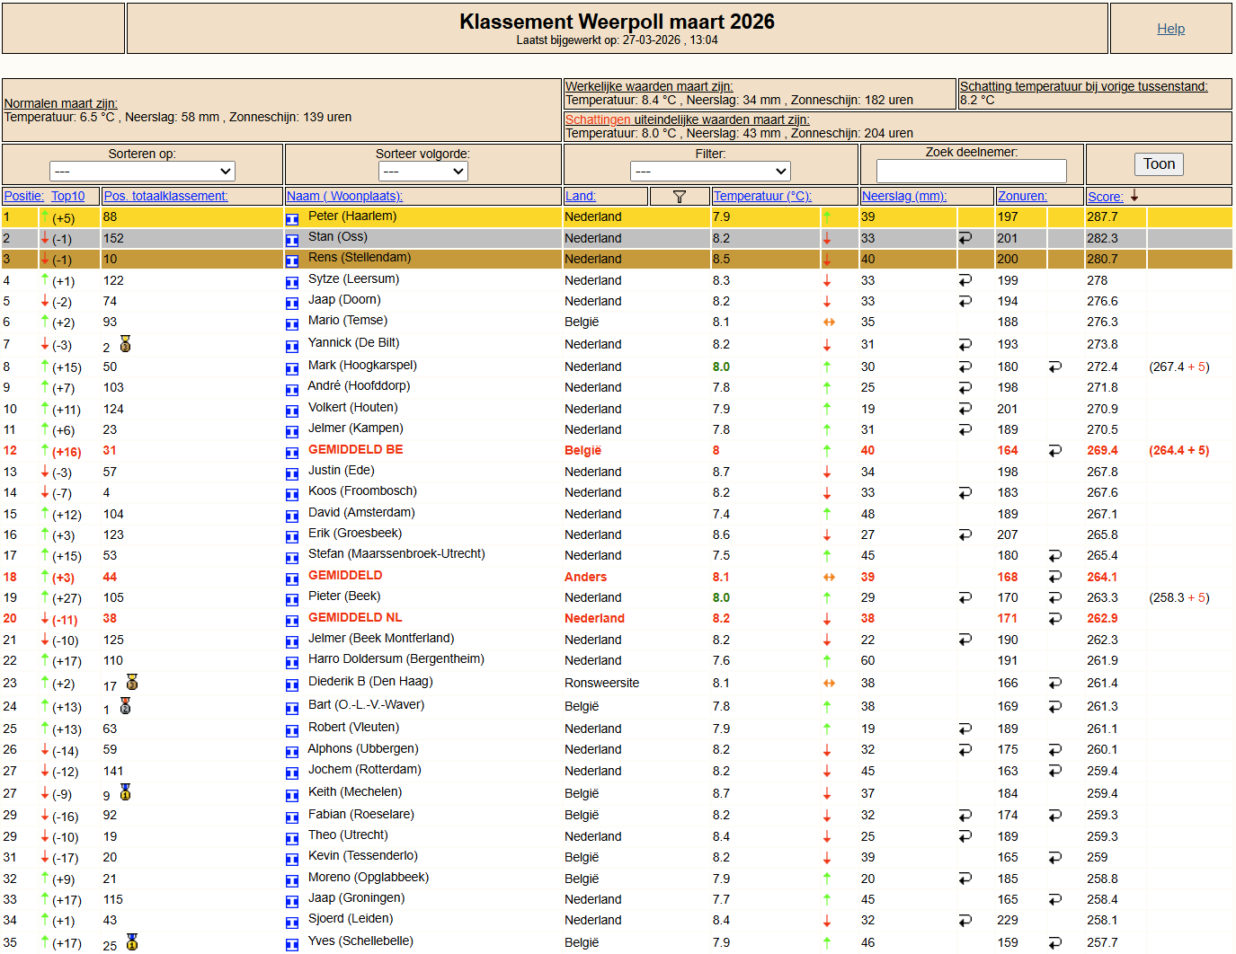Click the medal icon in Bart's row
This screenshot has height=954, width=1236.
[126, 706]
